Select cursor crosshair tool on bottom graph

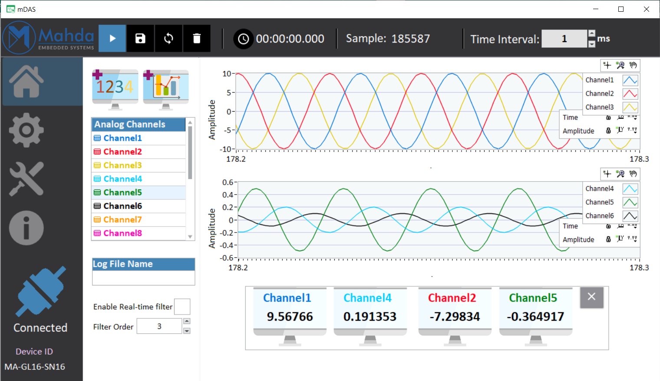pyautogui.click(x=607, y=174)
